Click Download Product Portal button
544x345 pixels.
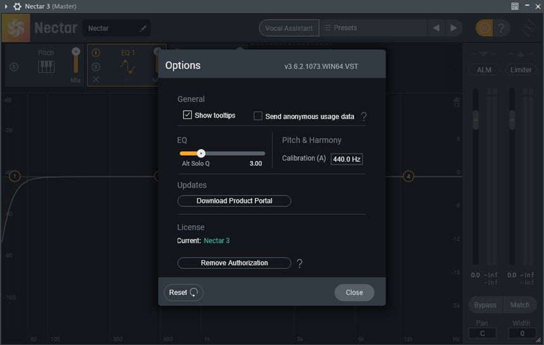point(234,201)
